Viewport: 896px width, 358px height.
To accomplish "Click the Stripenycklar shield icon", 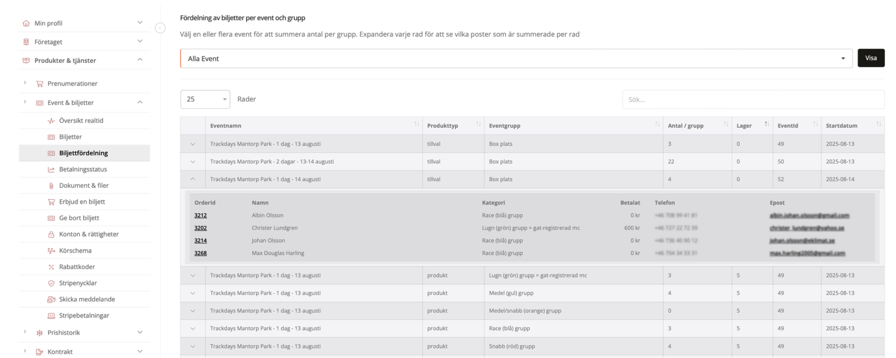I will point(51,283).
